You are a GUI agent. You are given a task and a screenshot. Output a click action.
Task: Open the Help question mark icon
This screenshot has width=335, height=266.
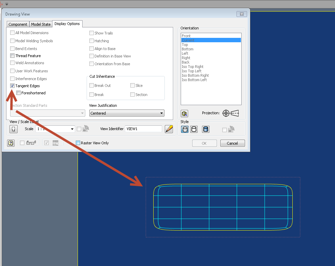pyautogui.click(x=10, y=143)
